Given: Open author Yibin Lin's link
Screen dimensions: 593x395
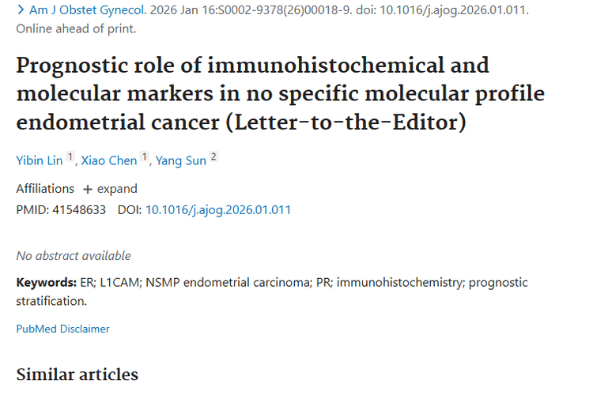Looking at the screenshot, I should click(x=40, y=160).
